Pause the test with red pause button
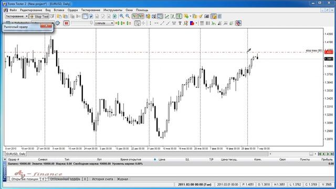Screen dimensions: 336x189 pos(66,23)
